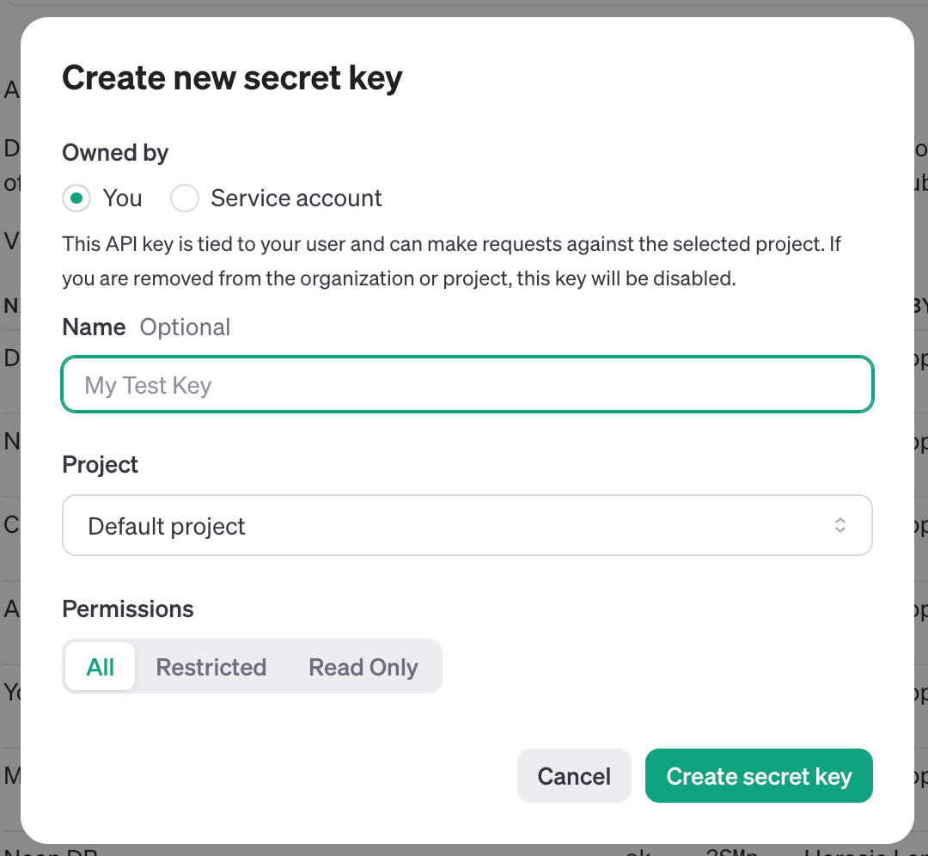The height and width of the screenshot is (856, 928).
Task: Click the "Permissions" section label
Action: coord(127,608)
